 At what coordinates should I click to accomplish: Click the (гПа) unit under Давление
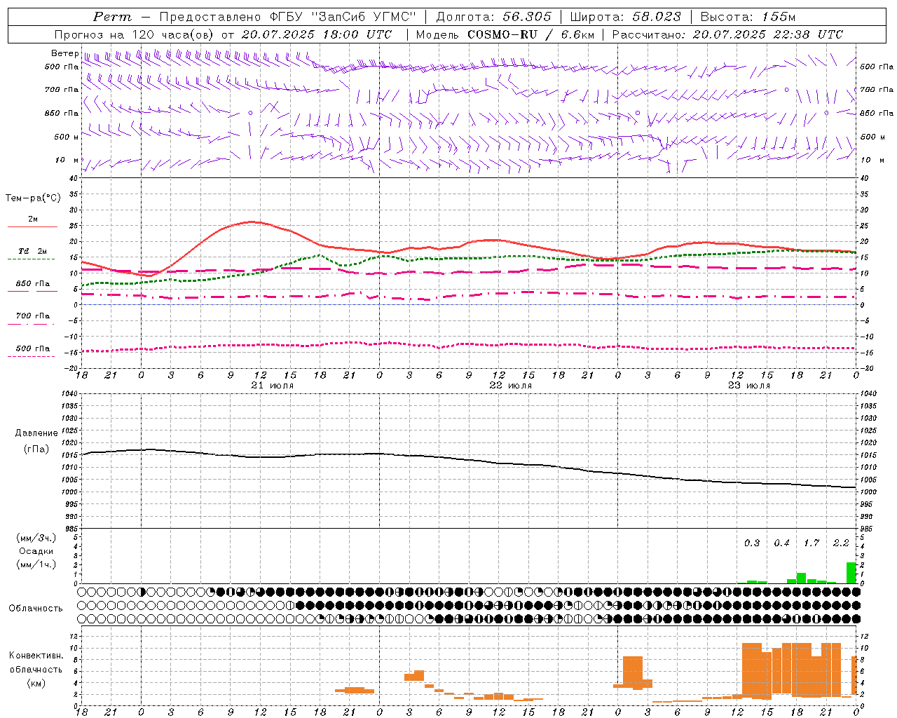(x=36, y=449)
